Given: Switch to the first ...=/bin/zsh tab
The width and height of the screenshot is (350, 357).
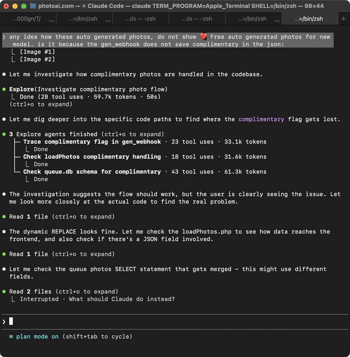Looking at the screenshot, I should (83, 19).
